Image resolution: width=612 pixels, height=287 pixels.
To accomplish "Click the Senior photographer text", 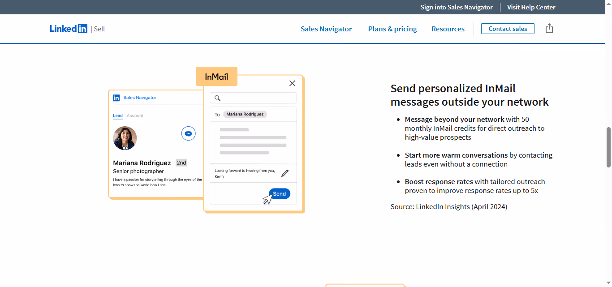I will tap(138, 171).
